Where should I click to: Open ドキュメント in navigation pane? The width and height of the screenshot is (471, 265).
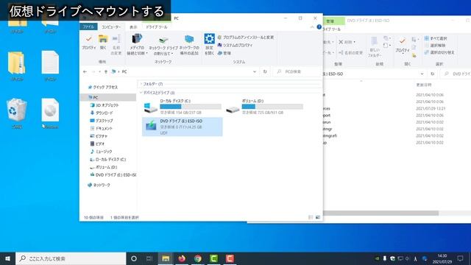(x=102, y=128)
